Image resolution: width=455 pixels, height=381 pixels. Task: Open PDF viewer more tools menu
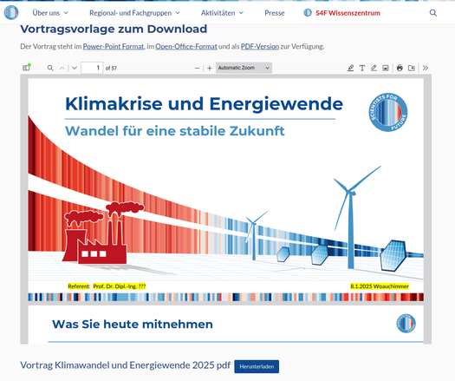click(x=426, y=68)
